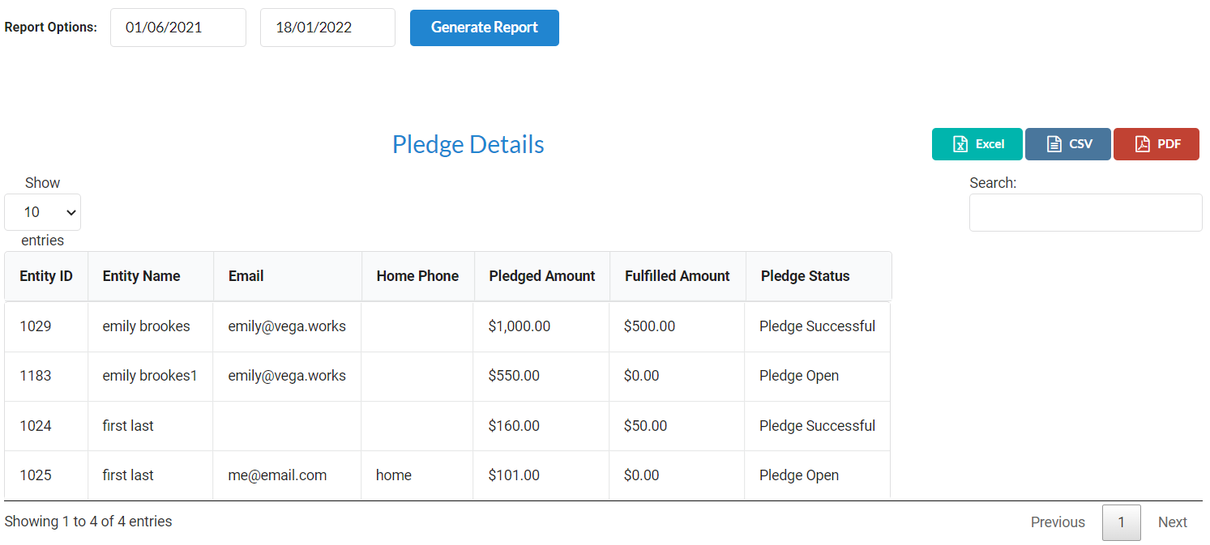Sort by Entity ID column header
This screenshot has height=545, width=1210.
(46, 276)
